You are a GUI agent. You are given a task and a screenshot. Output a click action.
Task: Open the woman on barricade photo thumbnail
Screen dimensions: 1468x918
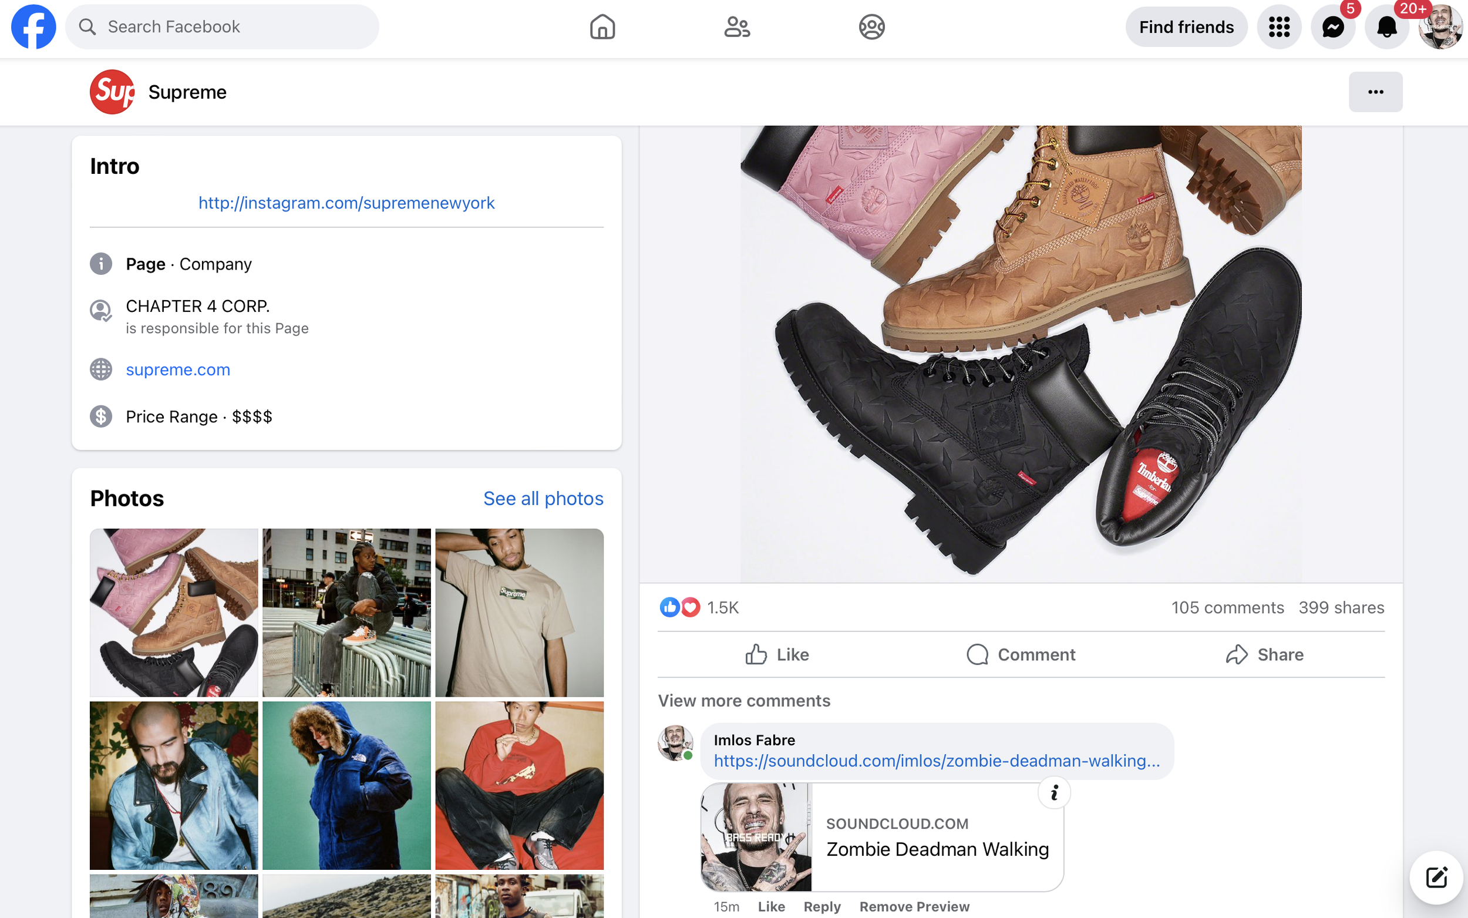coord(346,613)
